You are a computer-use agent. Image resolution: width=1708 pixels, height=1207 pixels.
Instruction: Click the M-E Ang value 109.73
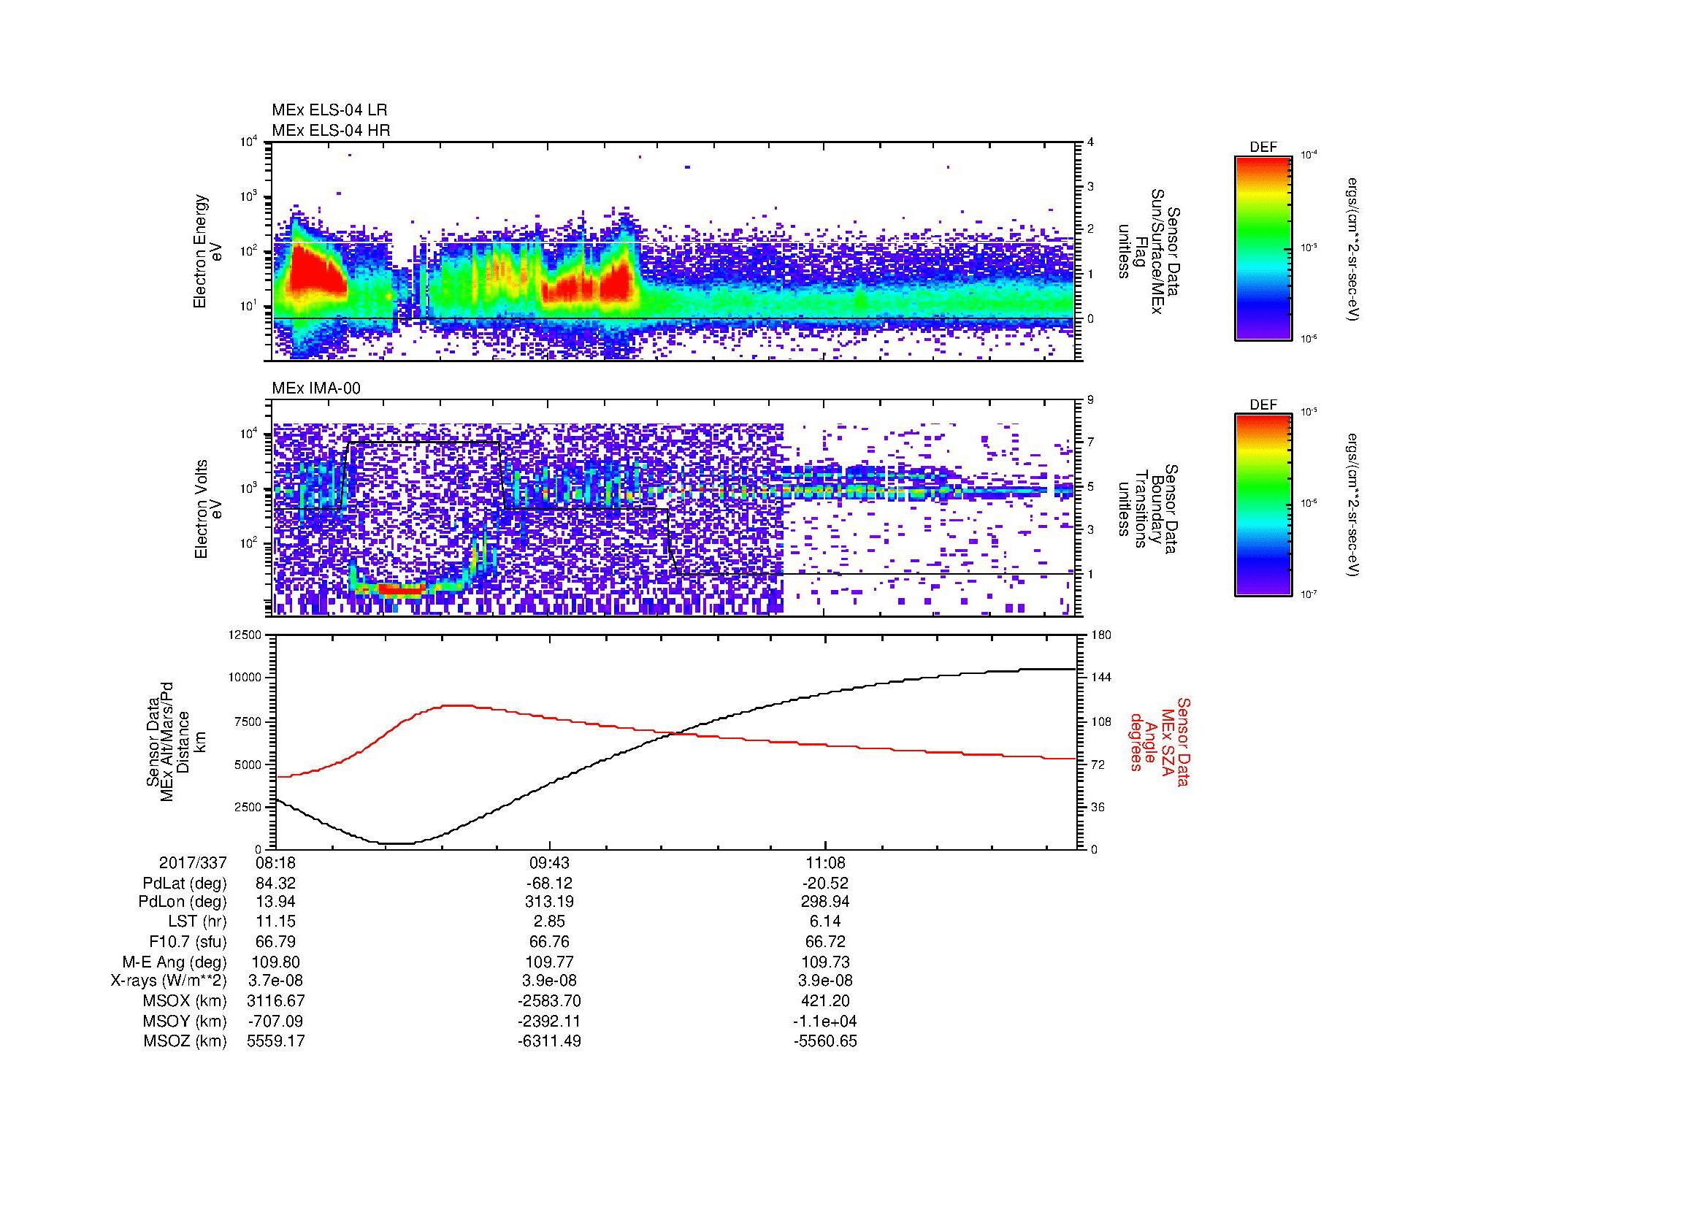[825, 962]
